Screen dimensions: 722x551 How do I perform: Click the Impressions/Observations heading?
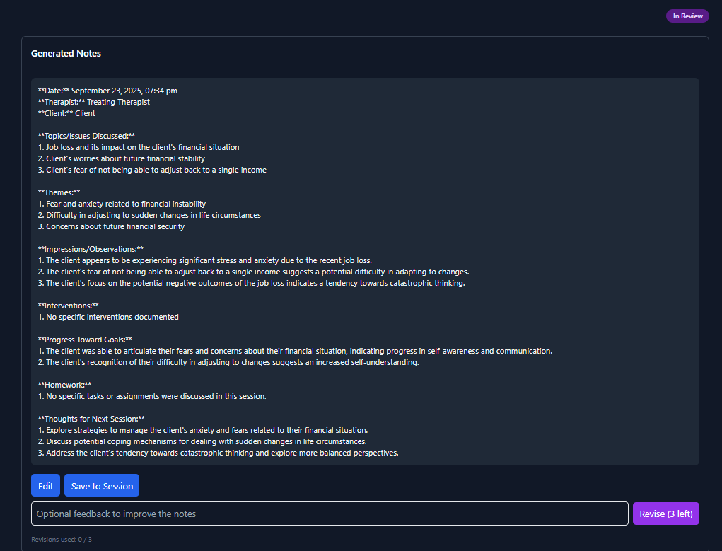91,249
